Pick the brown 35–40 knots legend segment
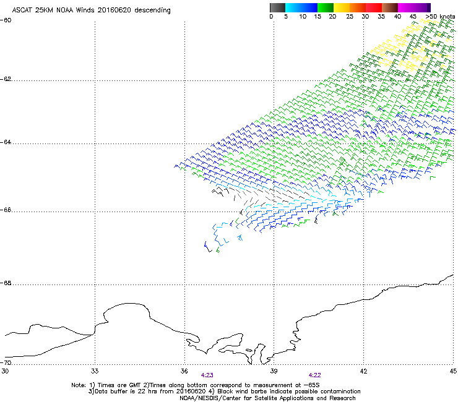458x402 pixels. pos(390,7)
